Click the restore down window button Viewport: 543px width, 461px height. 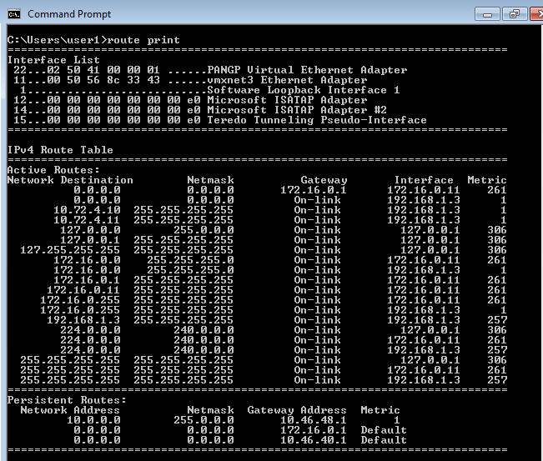(x=515, y=14)
